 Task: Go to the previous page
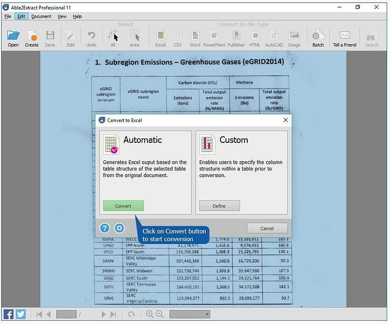click(49, 315)
